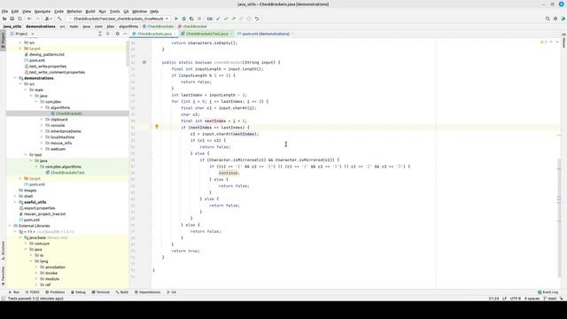Collapse the External Libraries node
The width and height of the screenshot is (567, 319).
click(10, 226)
